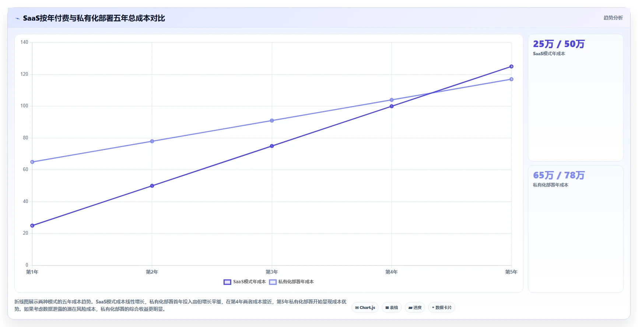Click the 65万 / 78万 stat value
Image resolution: width=638 pixels, height=327 pixels.
[559, 175]
